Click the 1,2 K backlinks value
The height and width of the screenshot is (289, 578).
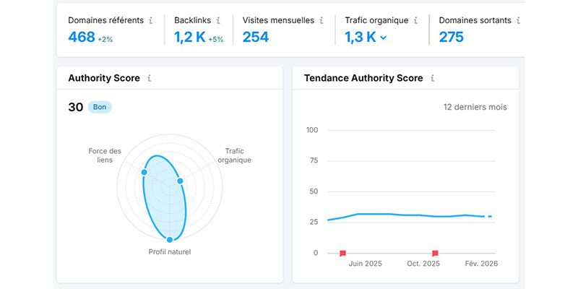(189, 37)
